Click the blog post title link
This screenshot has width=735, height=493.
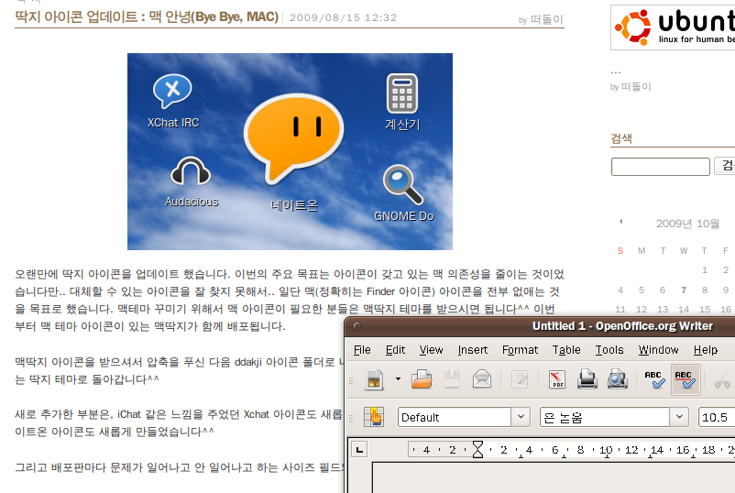click(147, 17)
